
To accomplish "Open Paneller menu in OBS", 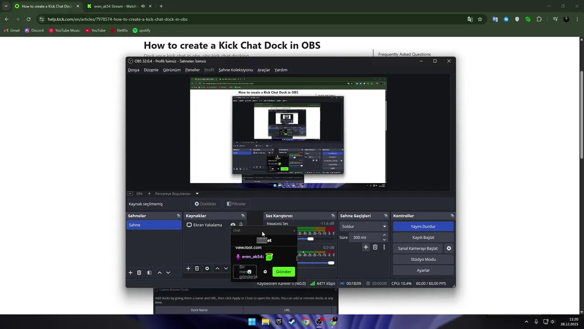I will 193,70.
